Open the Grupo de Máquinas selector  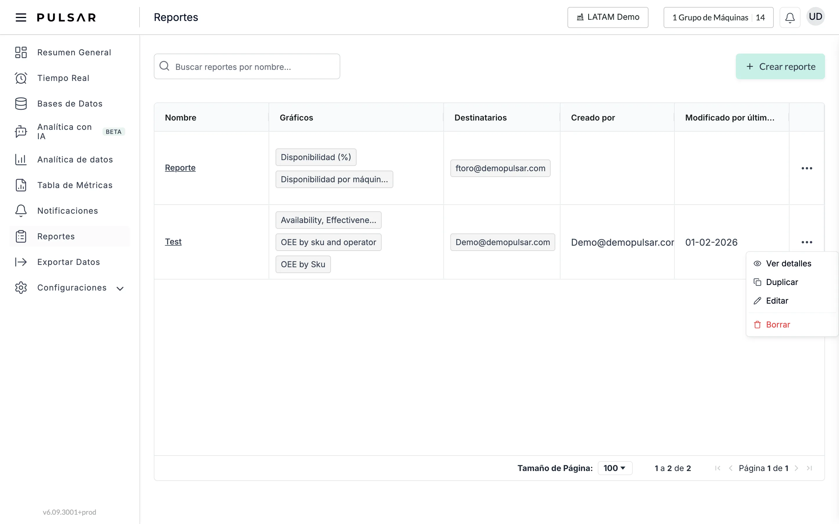(718, 17)
